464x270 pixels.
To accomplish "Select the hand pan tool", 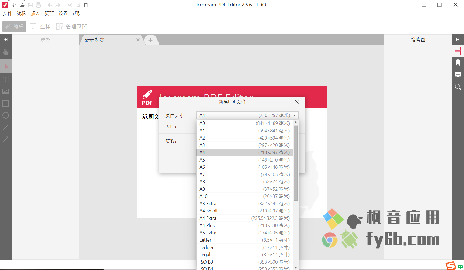I will (6, 52).
